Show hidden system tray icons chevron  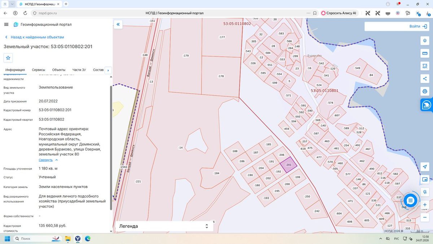(381, 239)
